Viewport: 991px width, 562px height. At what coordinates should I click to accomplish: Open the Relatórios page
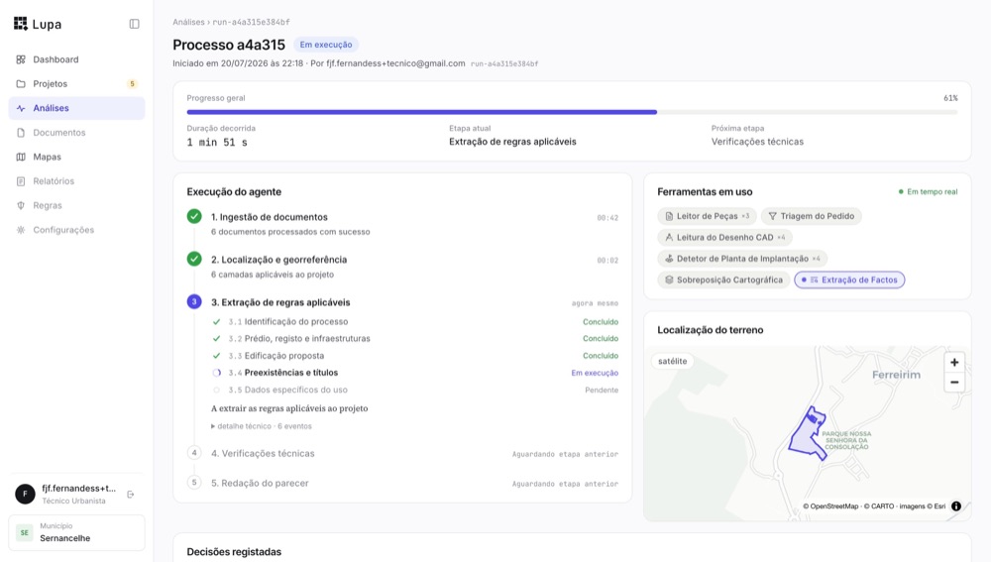[x=76, y=181]
